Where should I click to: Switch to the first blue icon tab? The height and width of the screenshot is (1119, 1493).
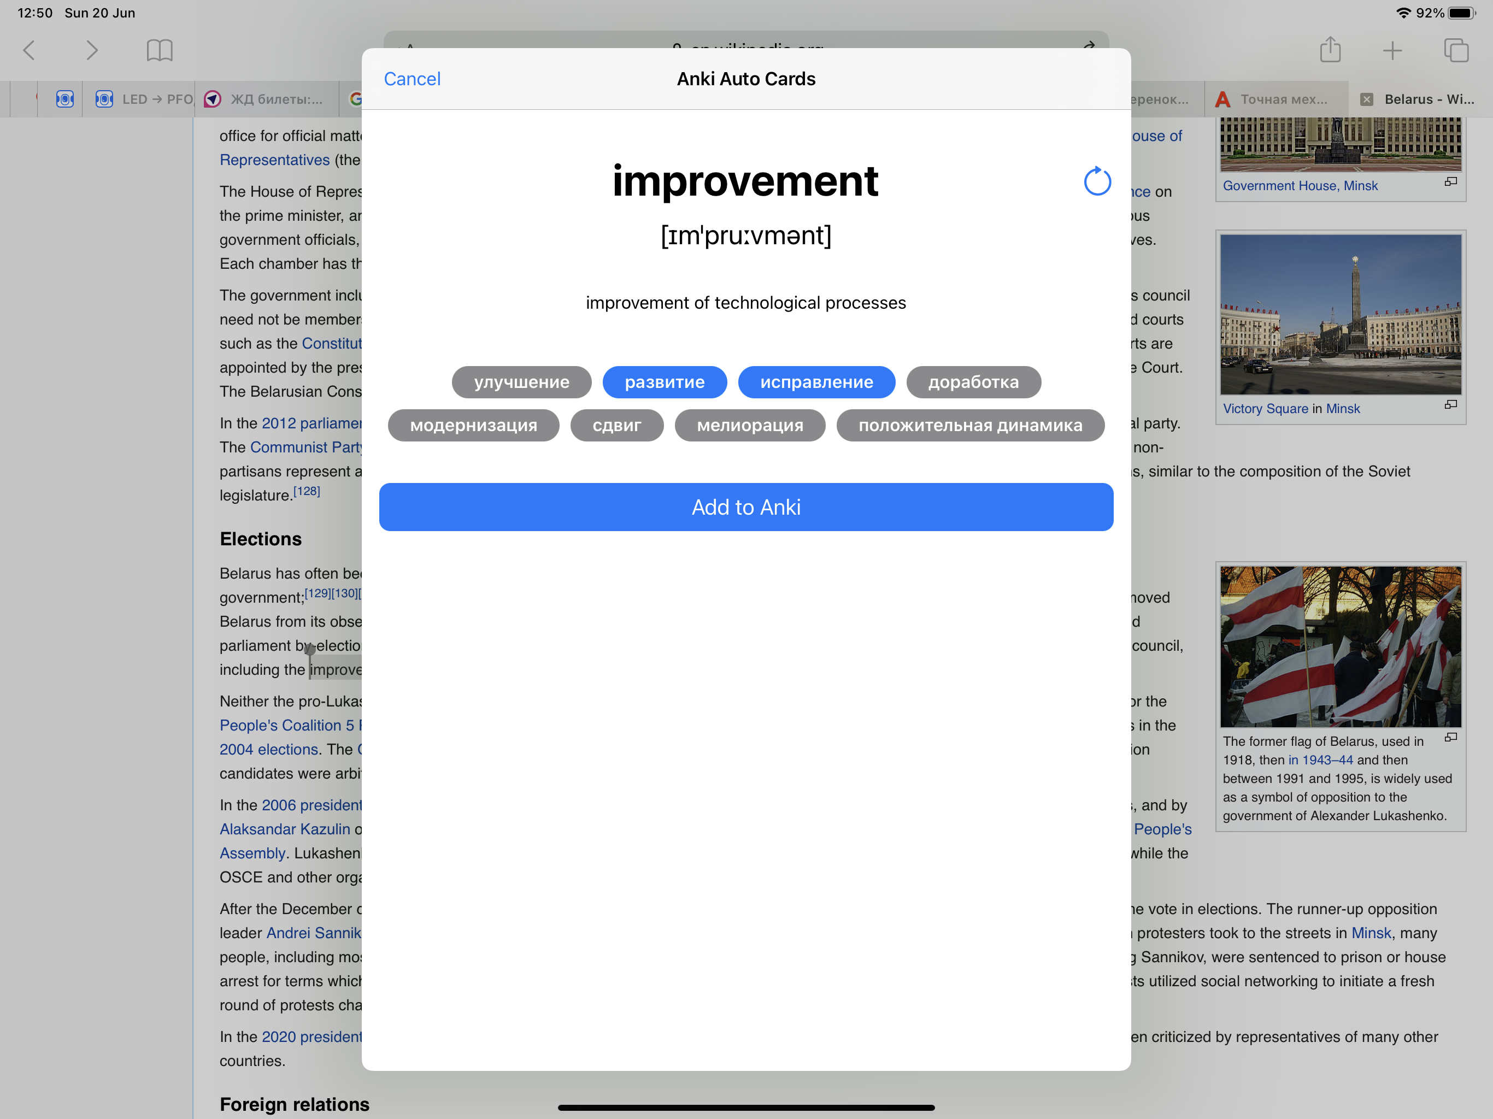pos(65,99)
